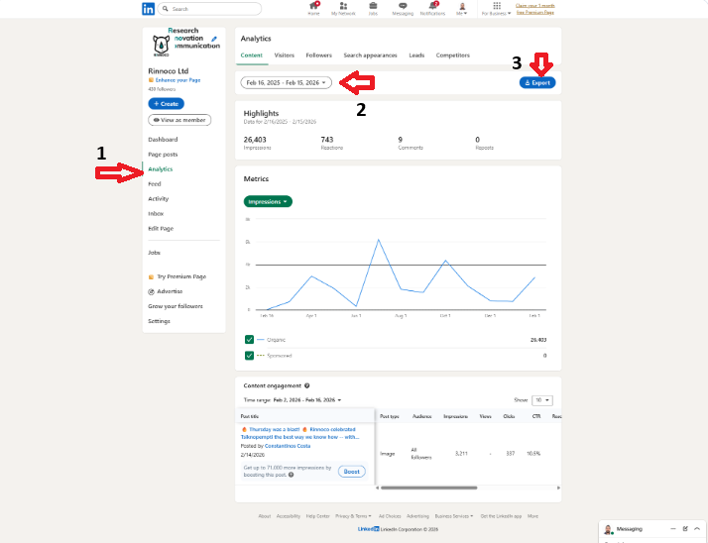Open Jobs in the left sidebar
708x543 pixels.
point(154,253)
